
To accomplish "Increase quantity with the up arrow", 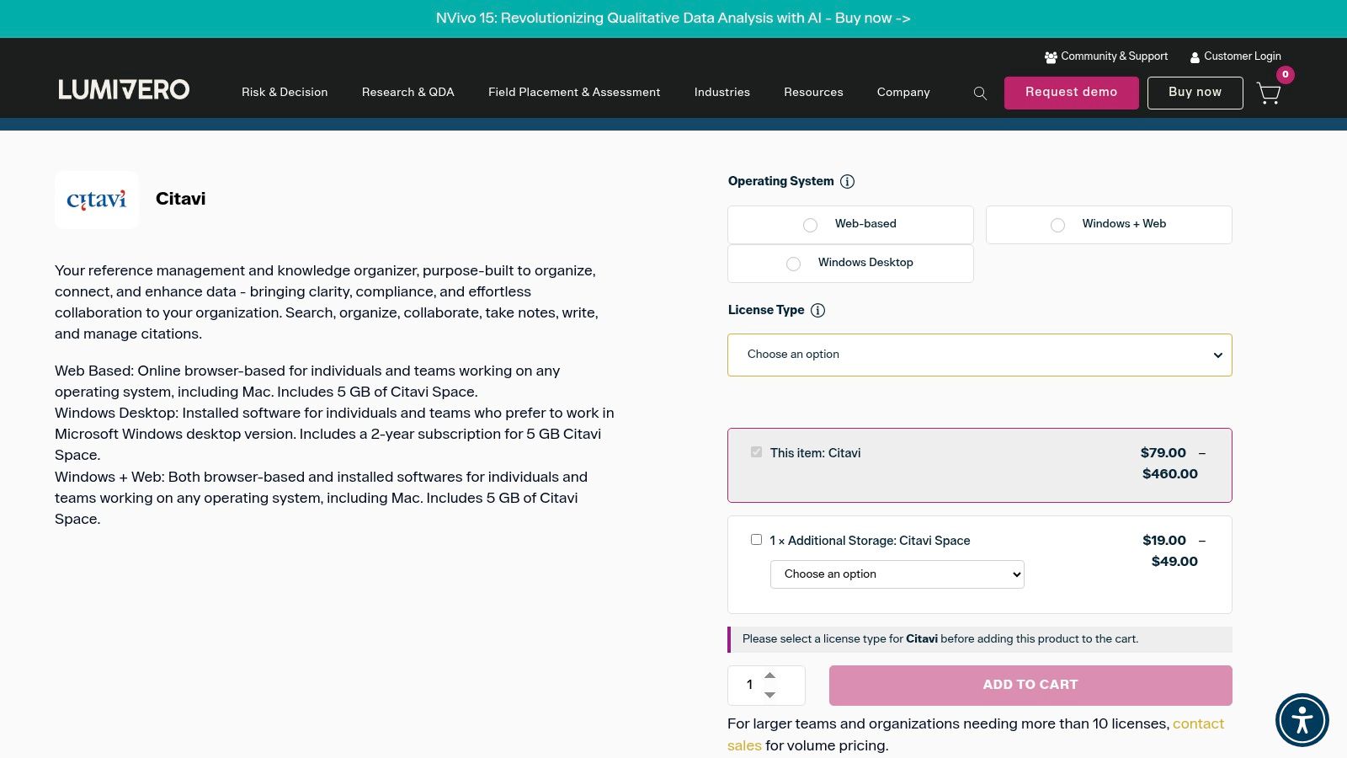I will 769,675.
